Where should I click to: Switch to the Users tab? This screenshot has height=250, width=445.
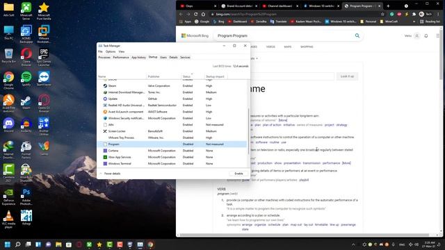click(163, 57)
